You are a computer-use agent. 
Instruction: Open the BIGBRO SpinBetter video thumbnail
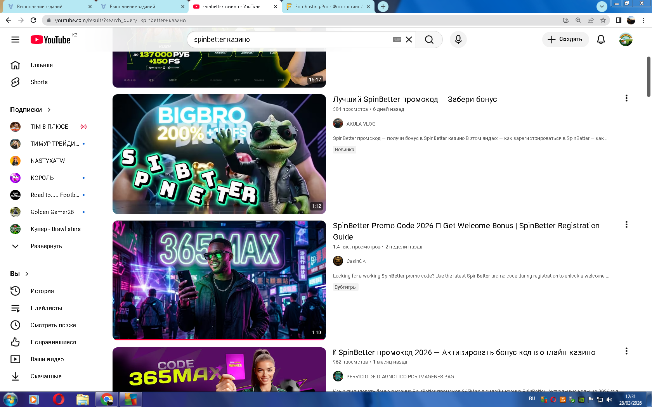(219, 154)
